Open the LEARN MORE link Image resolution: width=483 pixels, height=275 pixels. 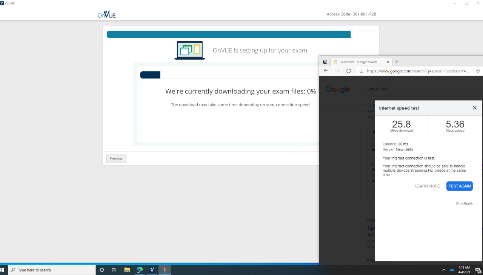(428, 186)
